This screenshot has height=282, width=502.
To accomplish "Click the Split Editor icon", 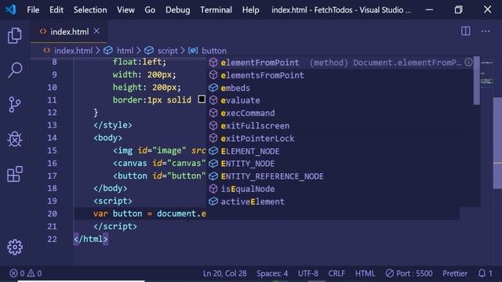I will tap(465, 31).
